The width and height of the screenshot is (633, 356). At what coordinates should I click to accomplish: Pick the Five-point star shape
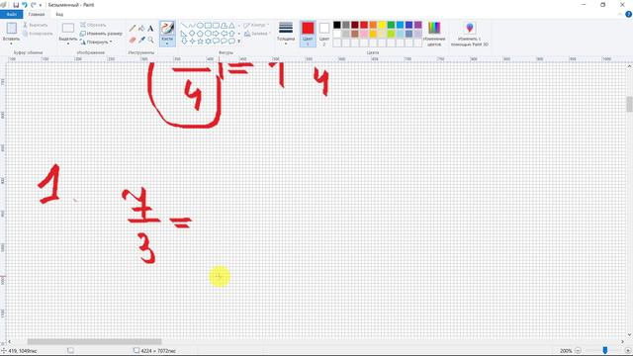pos(200,42)
